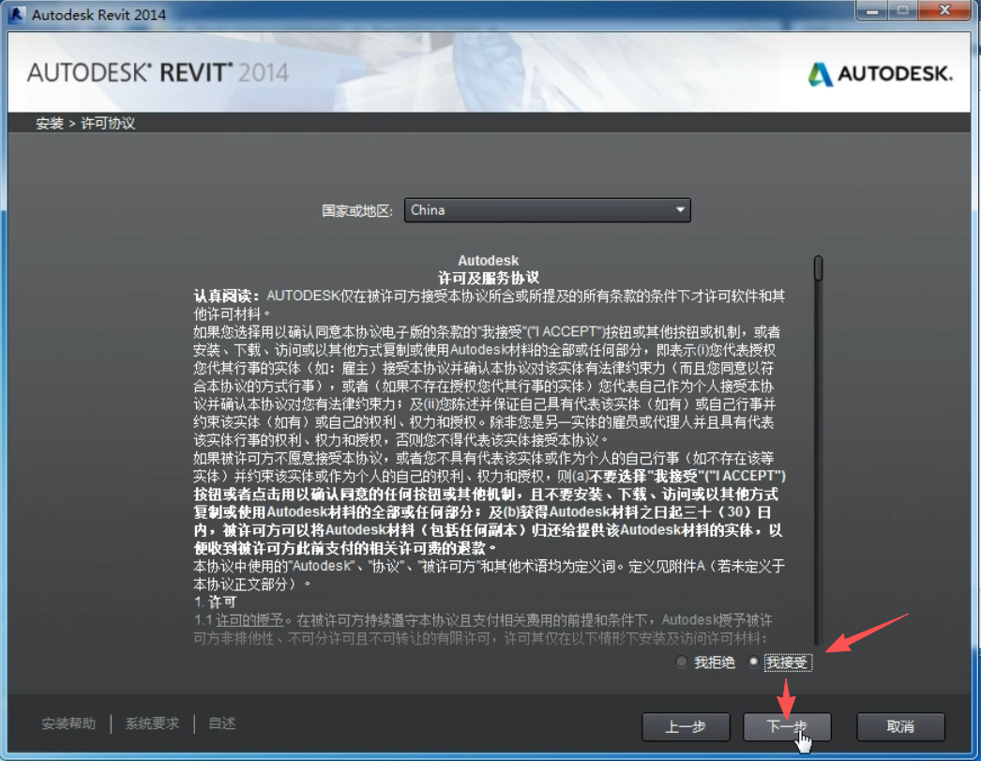
Task: Click the 下一步 Next button
Action: point(787,726)
